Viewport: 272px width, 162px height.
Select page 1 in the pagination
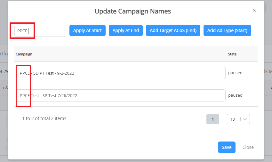(x=213, y=119)
